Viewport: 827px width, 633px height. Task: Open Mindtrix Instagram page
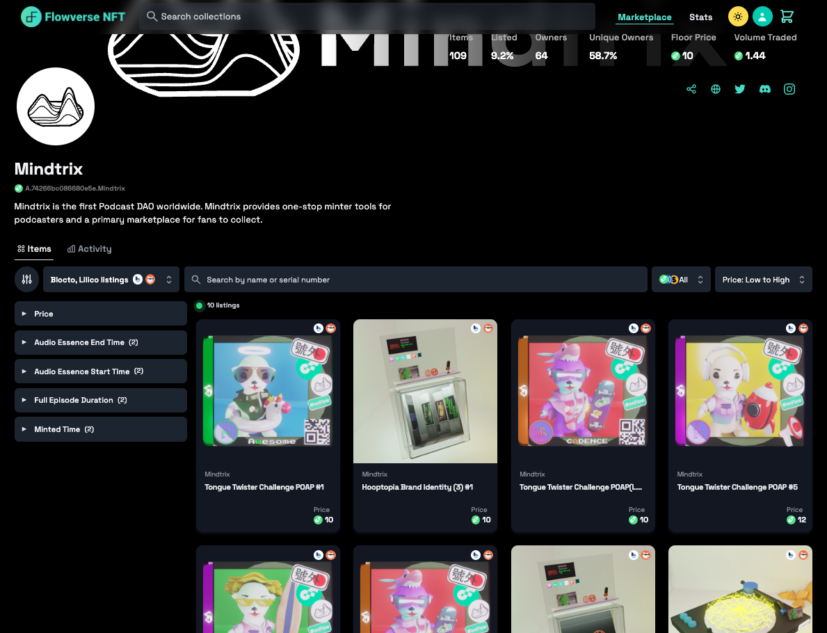pos(789,89)
